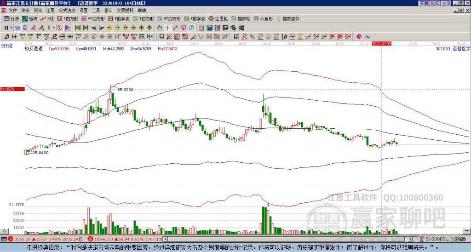Open the 9T四方形 tool
471x252 pixels.
(x=169, y=18)
